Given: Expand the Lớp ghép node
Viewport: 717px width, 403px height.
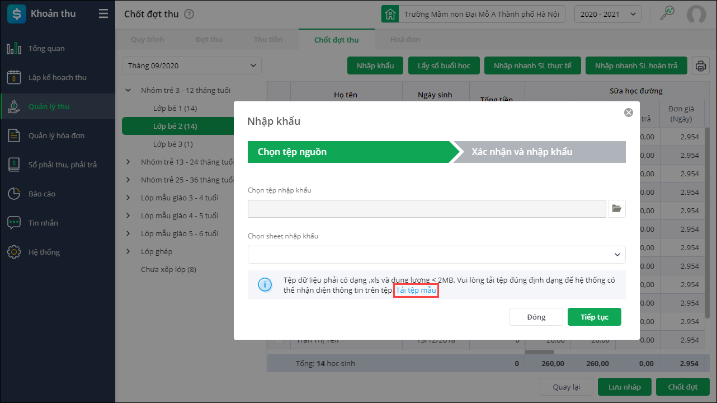Looking at the screenshot, I should point(128,251).
